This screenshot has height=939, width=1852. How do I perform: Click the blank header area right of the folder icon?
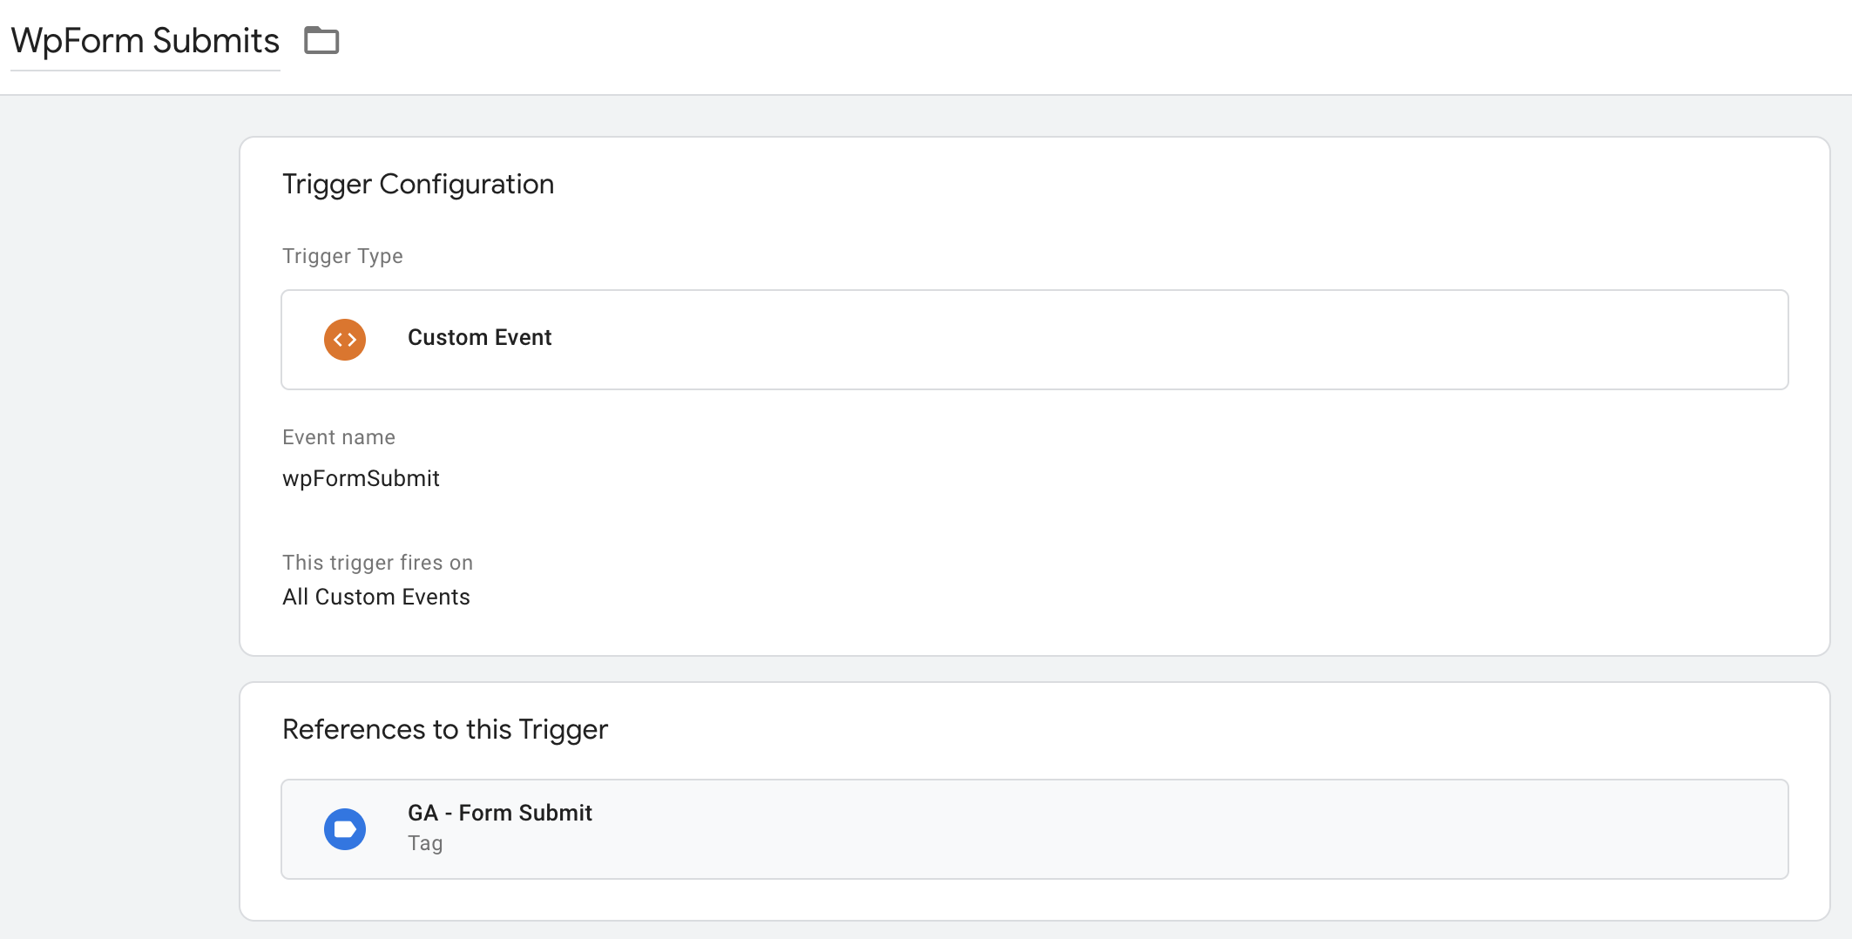(x=1045, y=44)
